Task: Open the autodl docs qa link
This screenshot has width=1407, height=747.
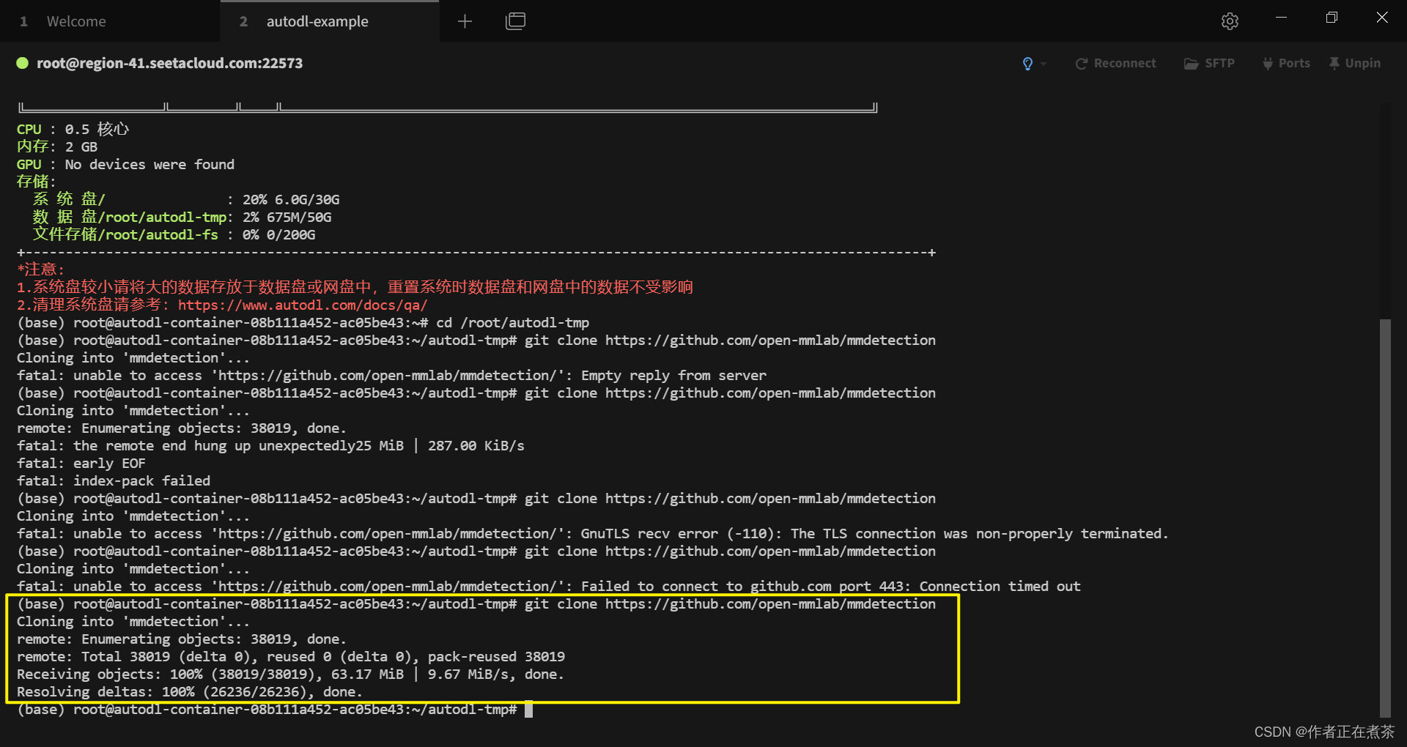Action: point(303,305)
